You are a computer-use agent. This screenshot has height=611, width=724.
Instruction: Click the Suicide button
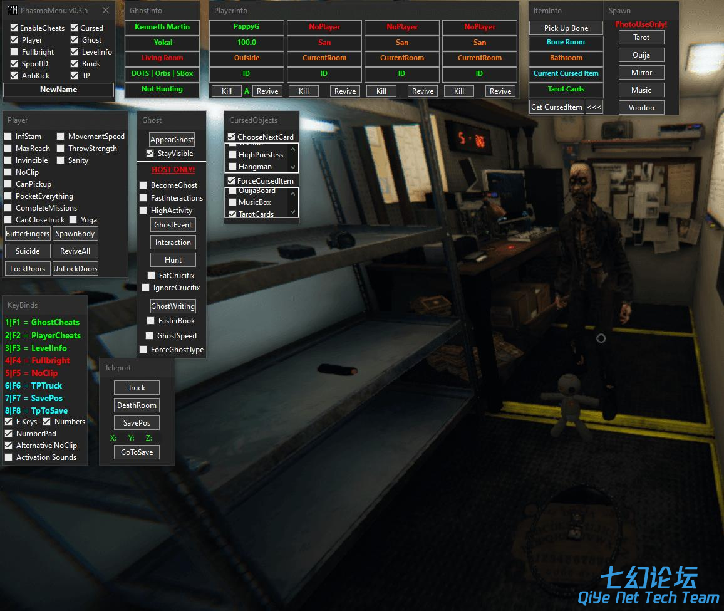(28, 251)
